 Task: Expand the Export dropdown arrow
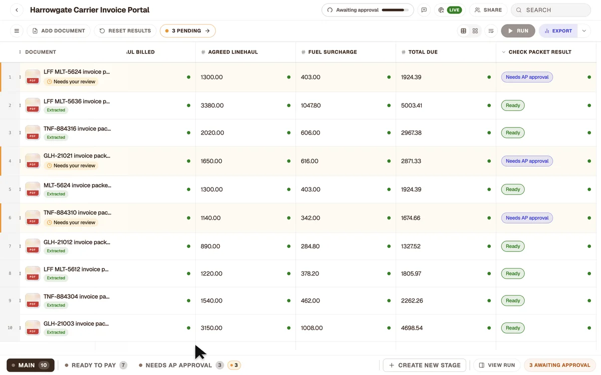pos(584,31)
